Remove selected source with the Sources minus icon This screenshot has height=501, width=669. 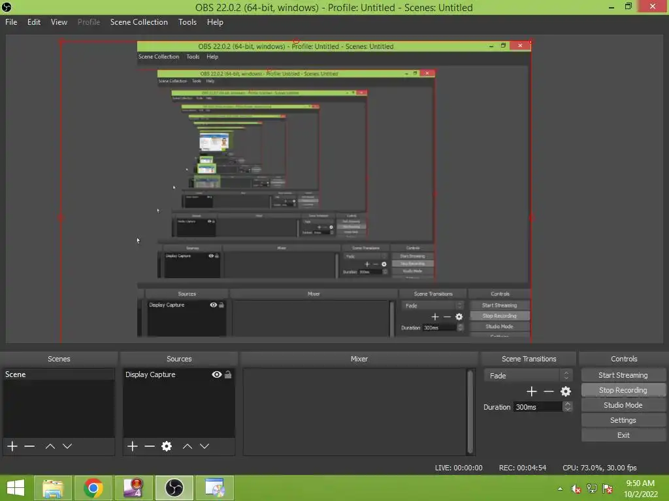[x=150, y=446]
